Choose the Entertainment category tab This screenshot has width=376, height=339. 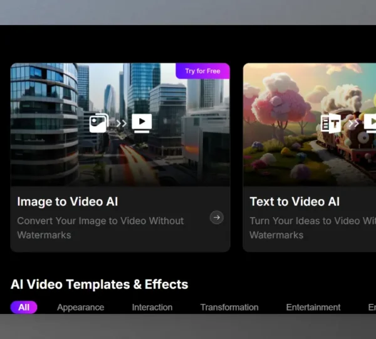(313, 307)
